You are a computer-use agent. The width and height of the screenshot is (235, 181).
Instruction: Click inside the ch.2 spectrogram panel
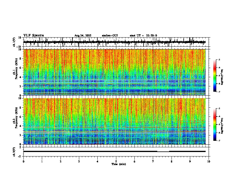coord(115,121)
